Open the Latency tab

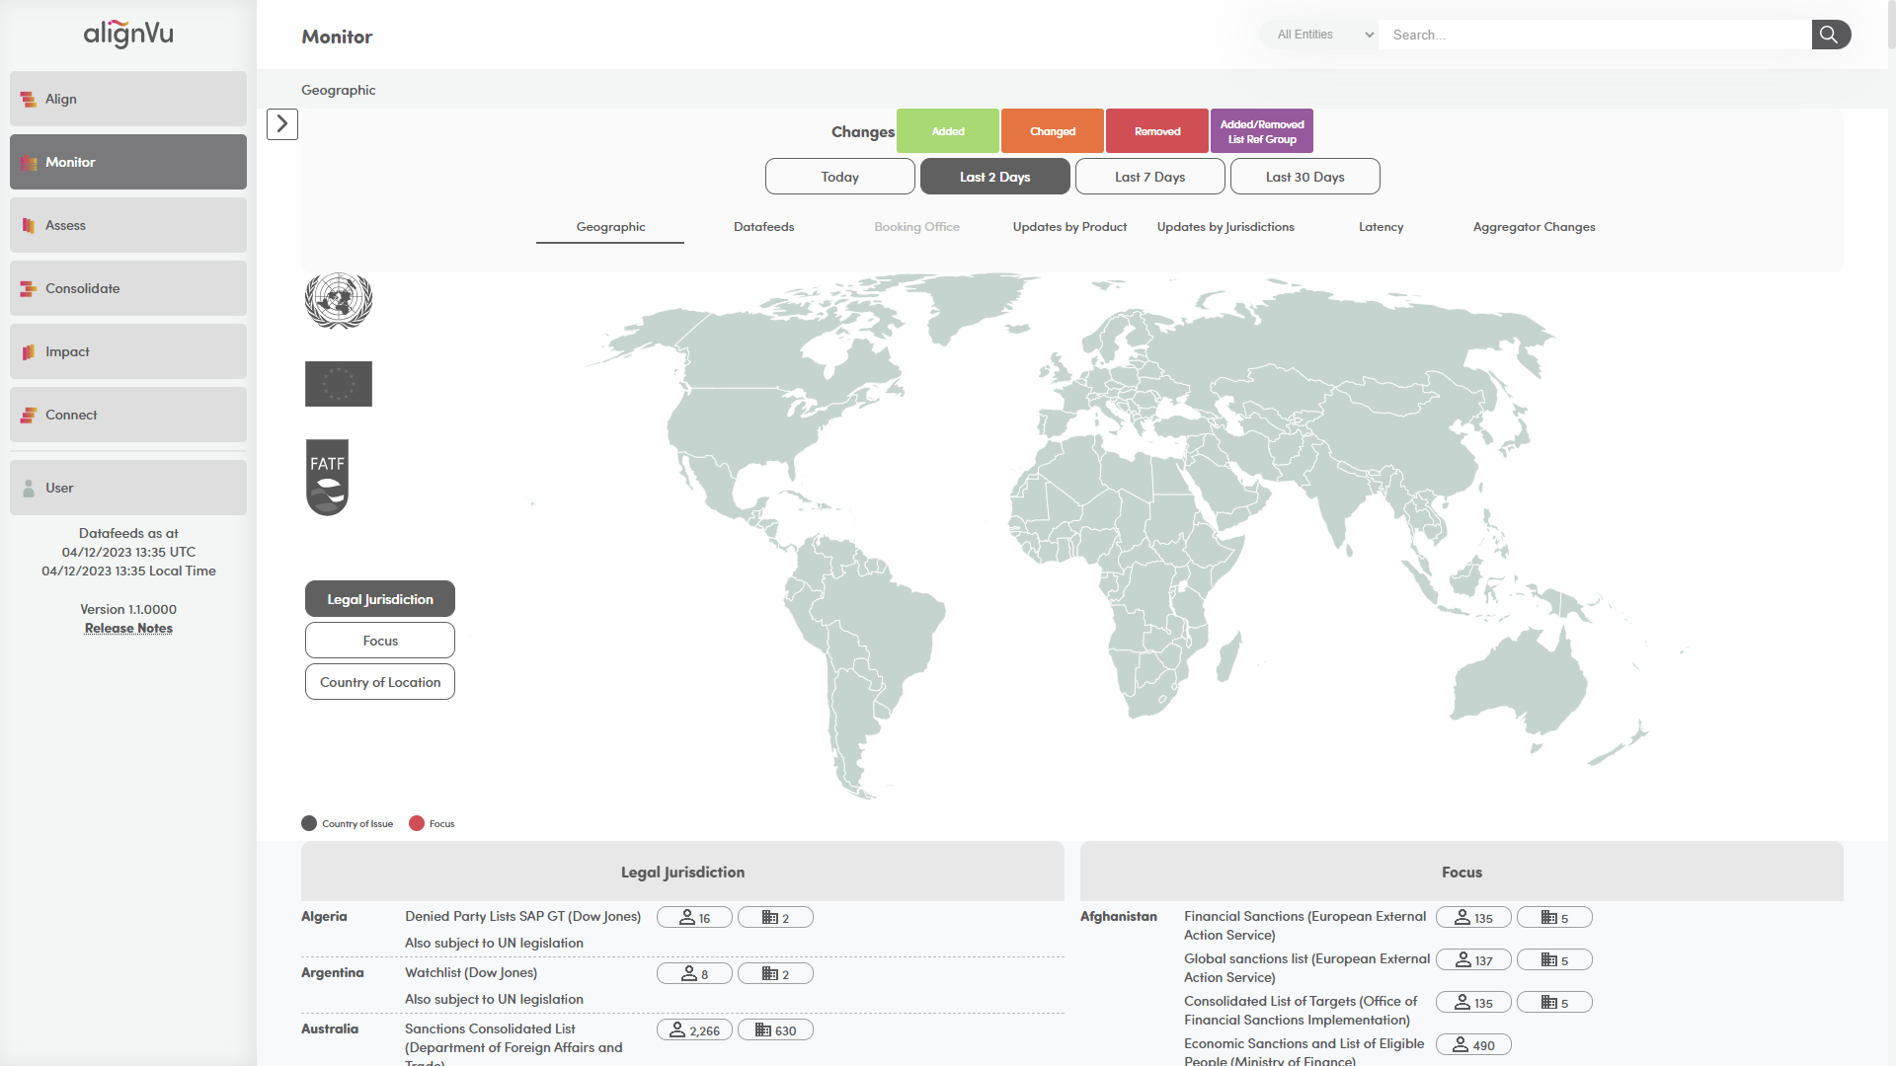tap(1381, 227)
